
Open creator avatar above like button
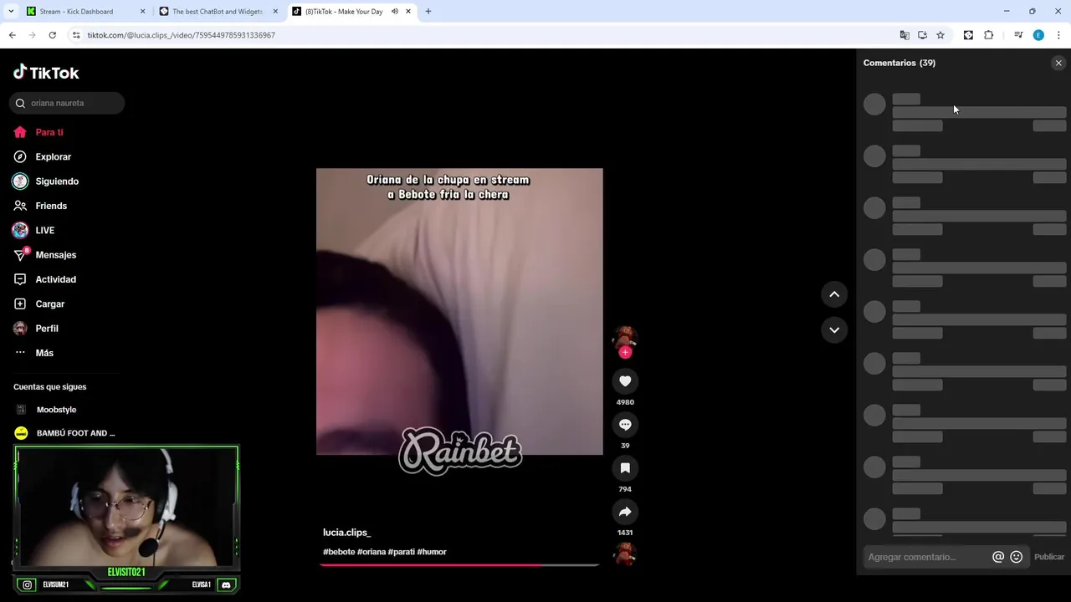625,337
